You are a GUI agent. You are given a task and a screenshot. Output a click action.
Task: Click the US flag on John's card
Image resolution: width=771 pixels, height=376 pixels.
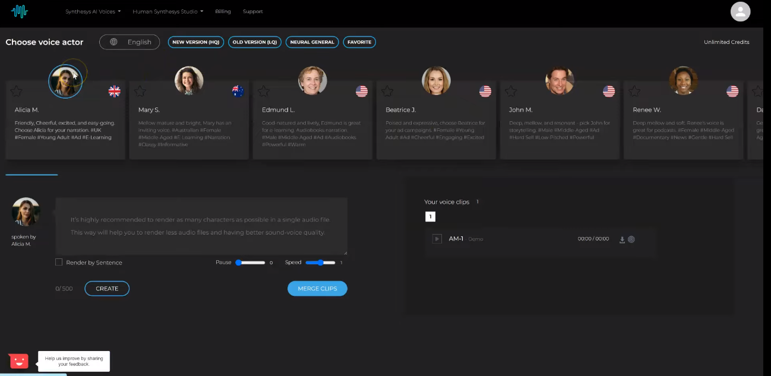[x=608, y=91]
